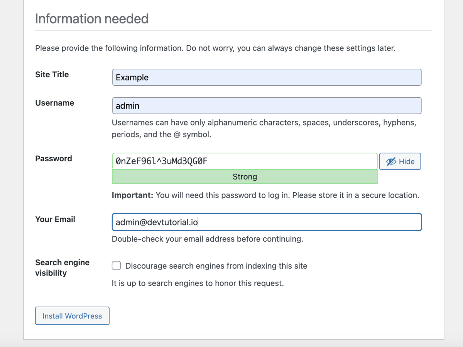Click the crossed-out eye icon beside the password
Image resolution: width=463 pixels, height=347 pixels.
pos(391,161)
